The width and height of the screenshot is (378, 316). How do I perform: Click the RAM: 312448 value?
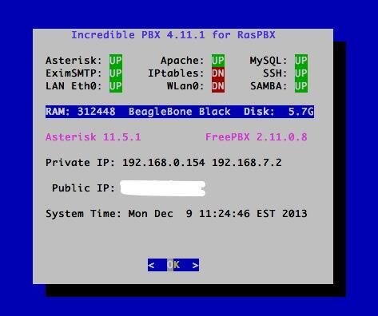coord(81,112)
